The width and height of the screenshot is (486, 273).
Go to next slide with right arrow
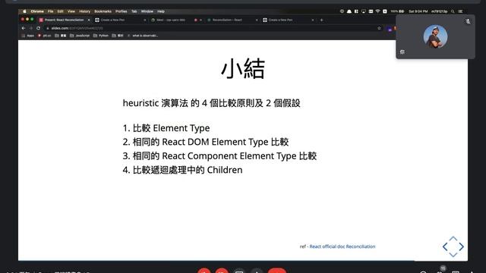click(x=462, y=246)
